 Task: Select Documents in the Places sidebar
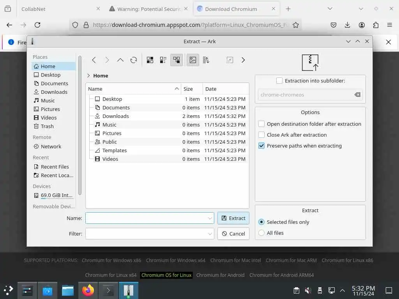click(54, 83)
